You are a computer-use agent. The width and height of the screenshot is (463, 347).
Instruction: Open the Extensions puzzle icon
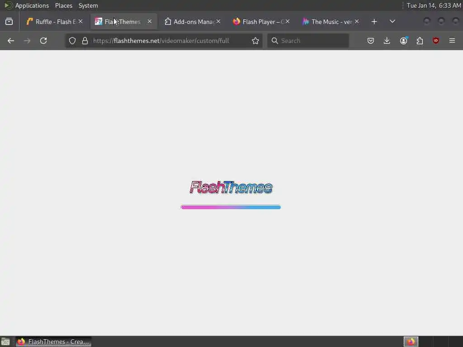coord(420,41)
